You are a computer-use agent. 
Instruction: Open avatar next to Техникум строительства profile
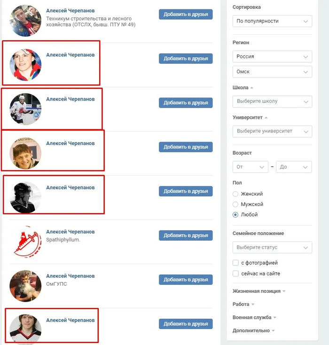click(x=25, y=21)
